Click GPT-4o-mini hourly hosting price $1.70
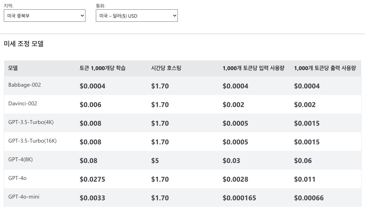365x211 pixels. click(x=160, y=198)
